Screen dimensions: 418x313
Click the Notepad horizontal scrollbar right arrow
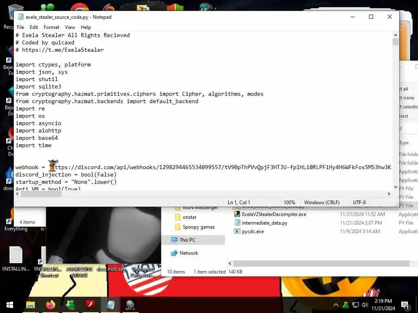tap(389, 194)
